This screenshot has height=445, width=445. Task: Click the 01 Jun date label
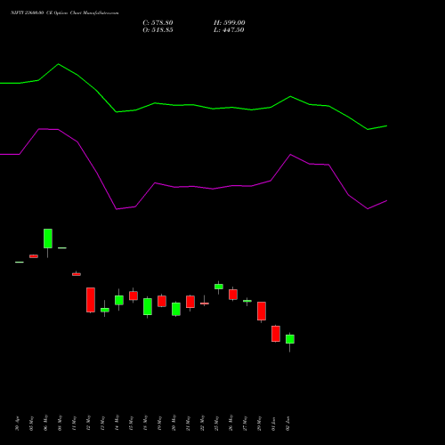pyautogui.click(x=273, y=424)
